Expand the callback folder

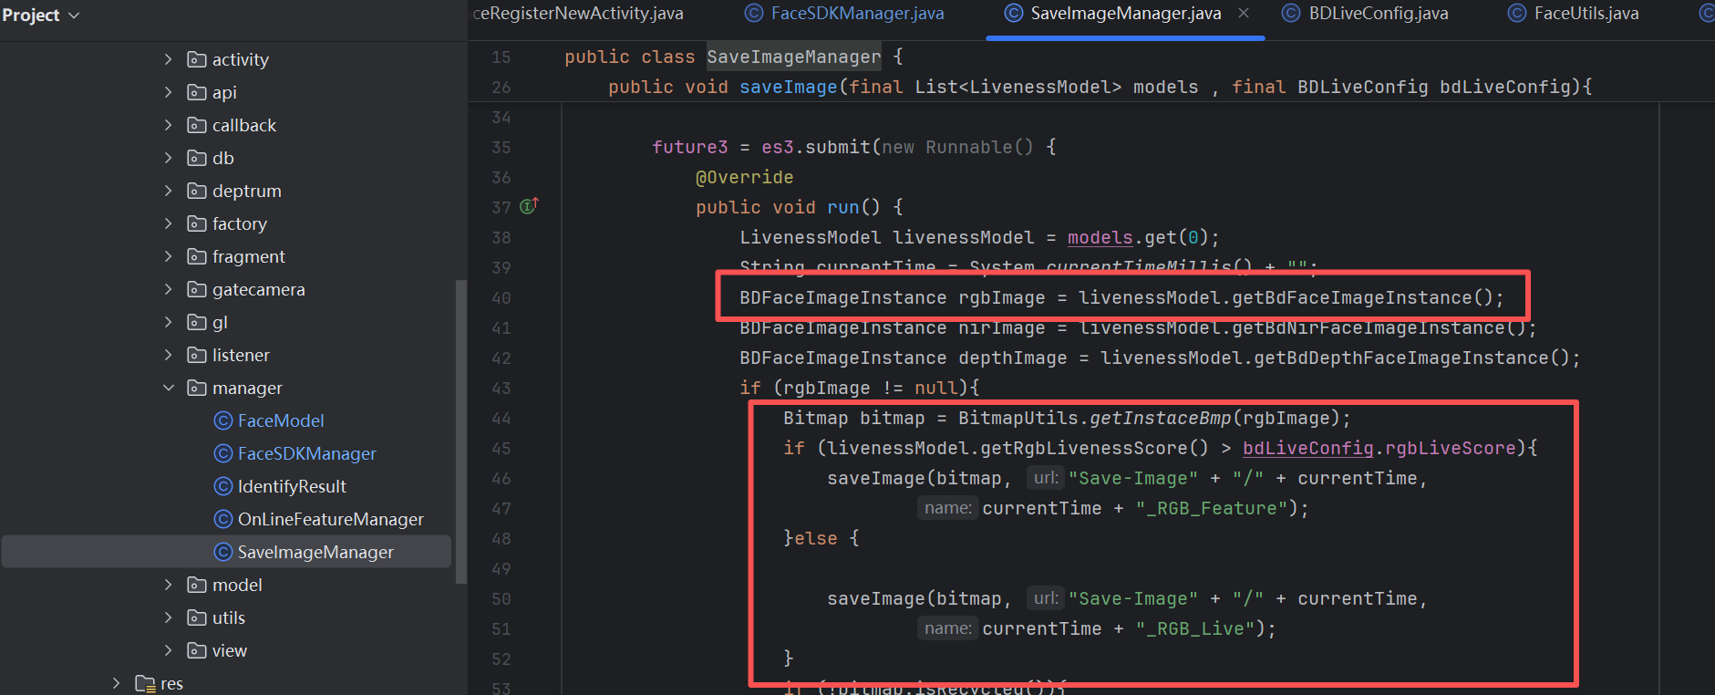coord(168,125)
